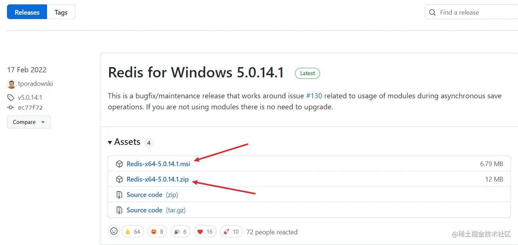This screenshot has width=518, height=245.
Task: Click the file icon beside Source code (tar.gz)
Action: click(119, 210)
